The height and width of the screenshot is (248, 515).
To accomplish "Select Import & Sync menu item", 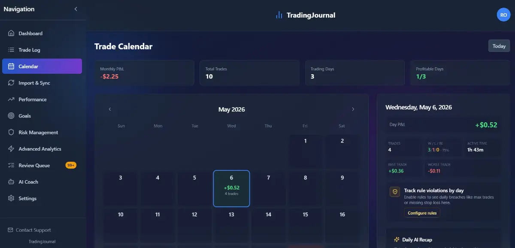I will (x=42, y=83).
